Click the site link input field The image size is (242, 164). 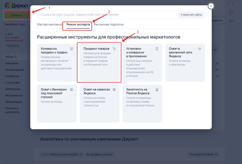[x=108, y=15]
